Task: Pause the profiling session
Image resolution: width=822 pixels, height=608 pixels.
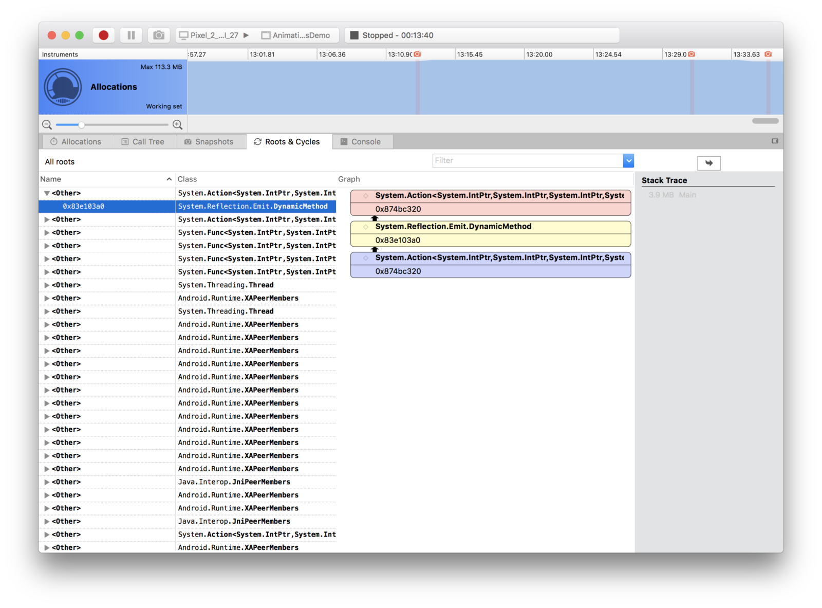Action: point(131,35)
